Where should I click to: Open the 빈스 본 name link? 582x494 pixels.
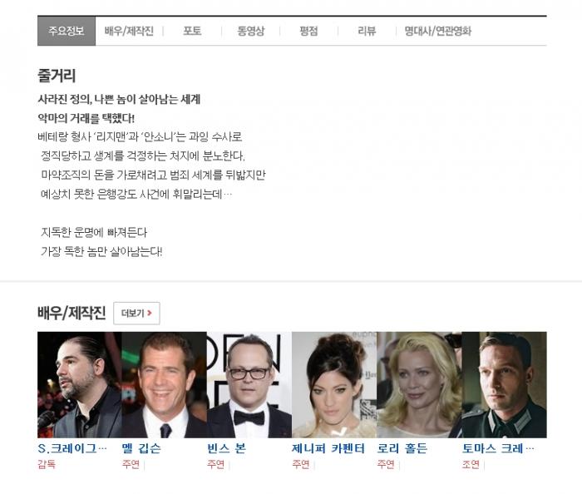(227, 448)
